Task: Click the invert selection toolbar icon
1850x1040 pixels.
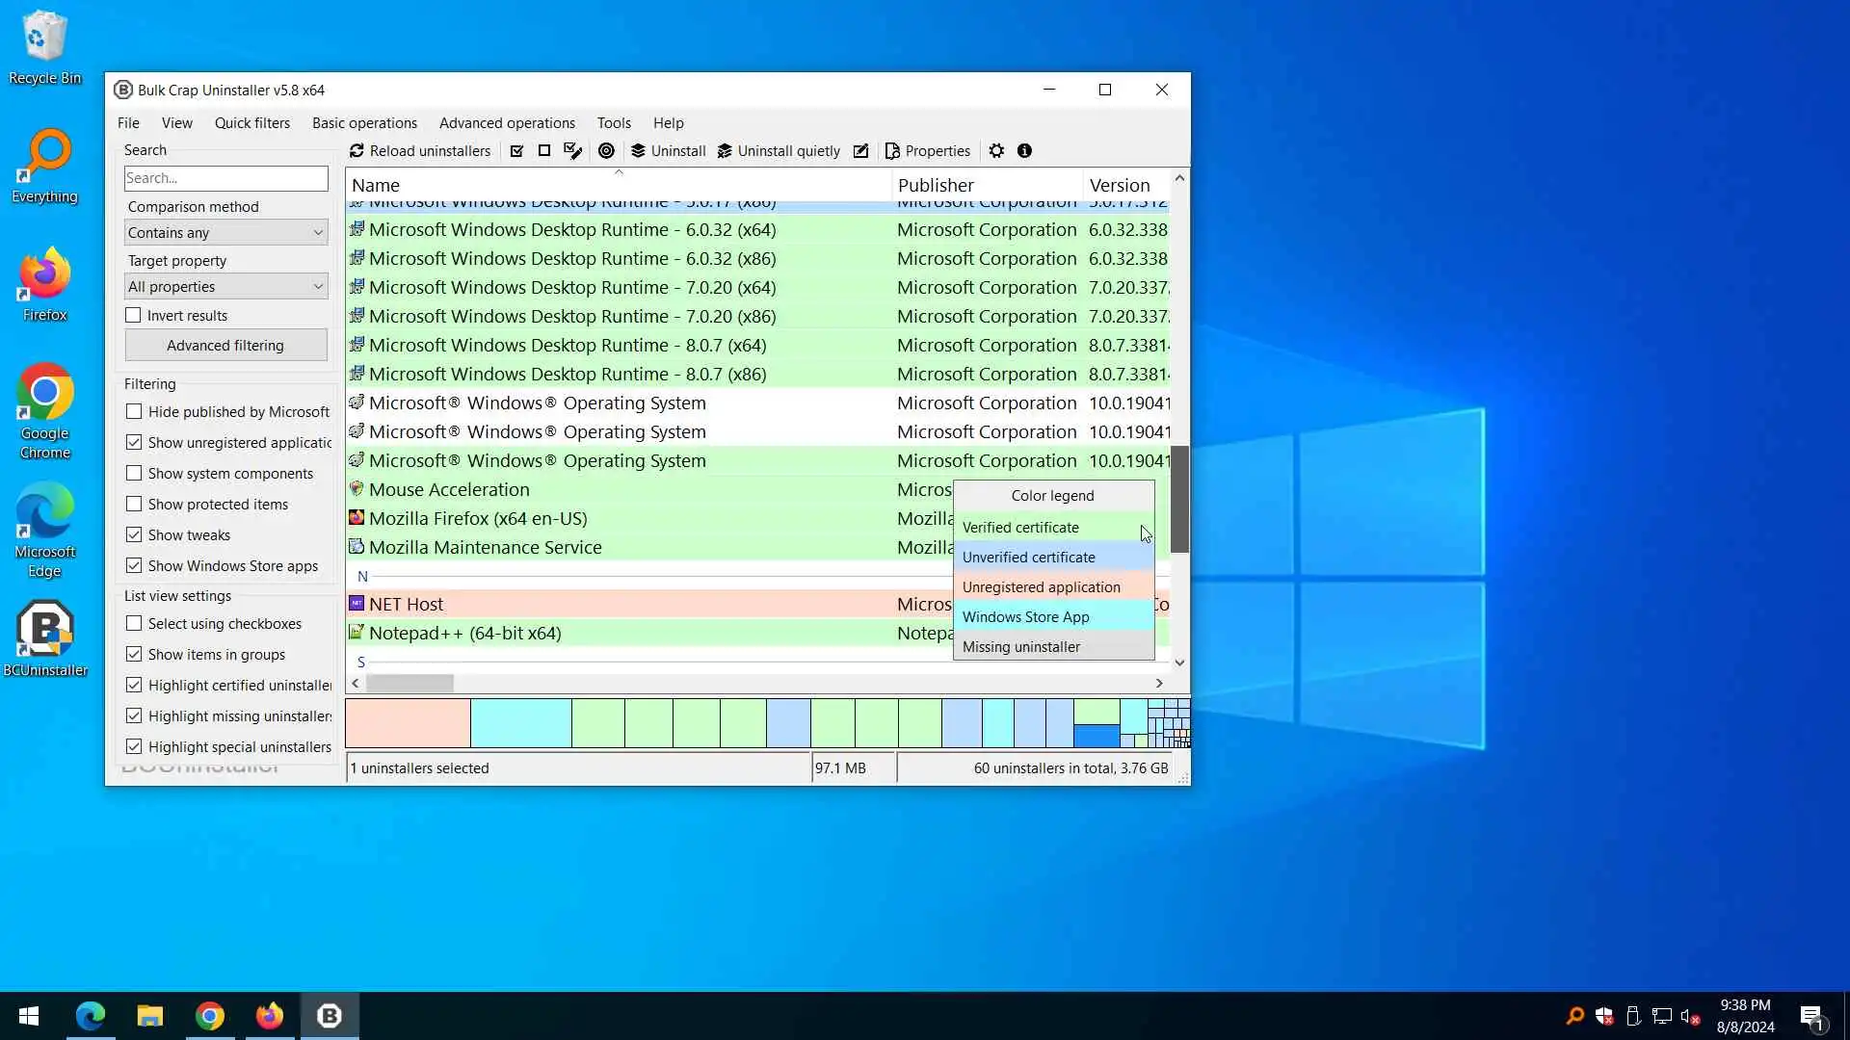Action: (573, 151)
